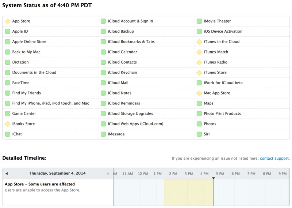
Task: Click the green status icon beside Apple ID
Action: pos(8,31)
